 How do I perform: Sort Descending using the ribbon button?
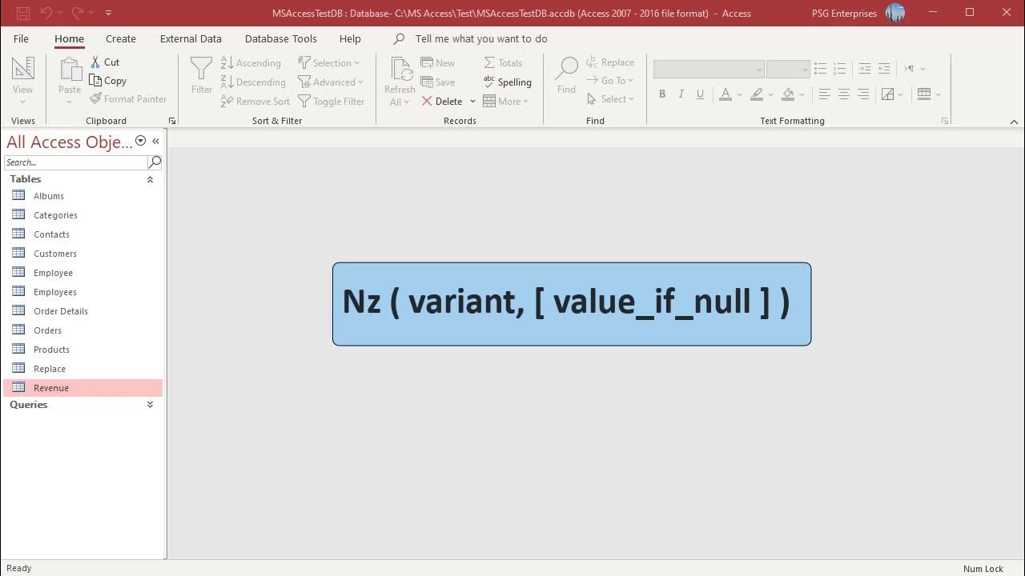253,82
